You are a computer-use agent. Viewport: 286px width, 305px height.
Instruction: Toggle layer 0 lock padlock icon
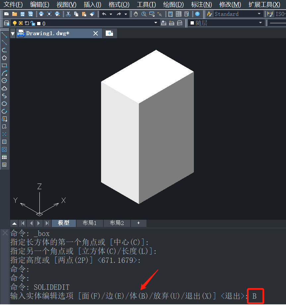click(33, 23)
